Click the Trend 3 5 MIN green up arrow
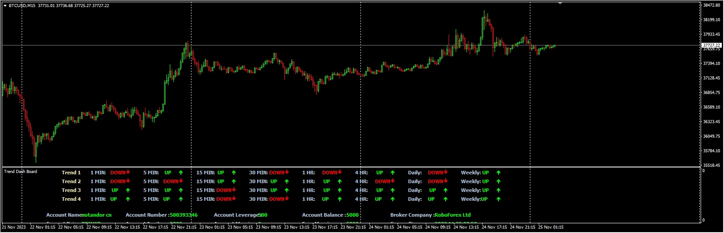Viewport: 724px width, 233px height. (x=181, y=190)
